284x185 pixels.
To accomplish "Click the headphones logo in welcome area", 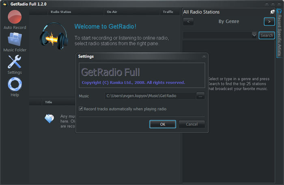I will click(54, 36).
